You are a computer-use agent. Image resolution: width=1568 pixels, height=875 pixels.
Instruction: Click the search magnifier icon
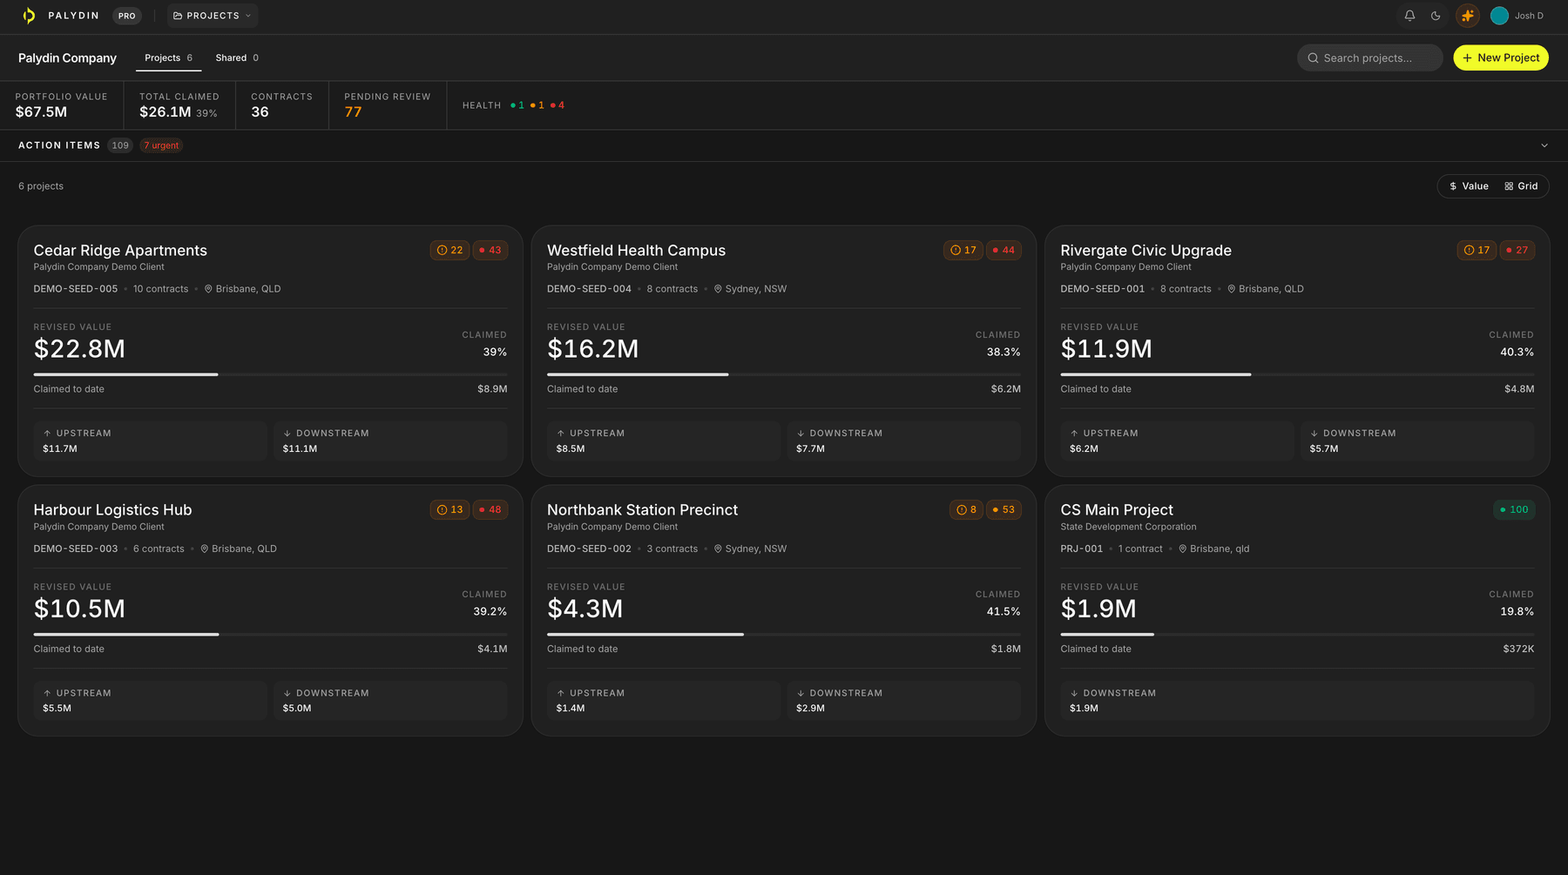coord(1313,57)
